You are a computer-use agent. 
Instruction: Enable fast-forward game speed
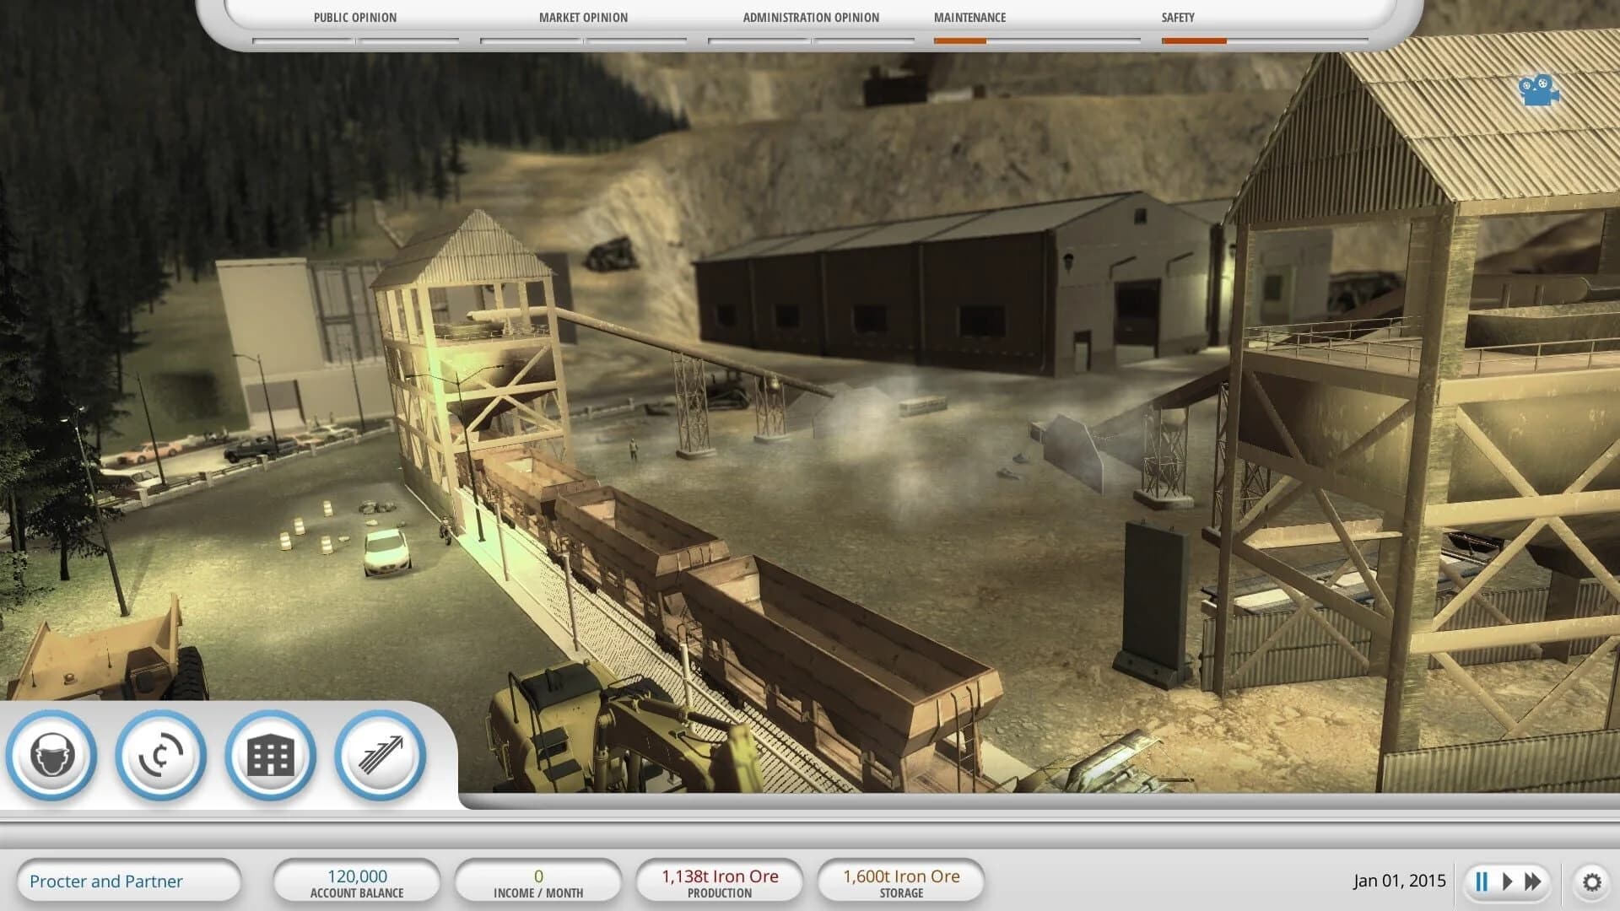(x=1532, y=880)
